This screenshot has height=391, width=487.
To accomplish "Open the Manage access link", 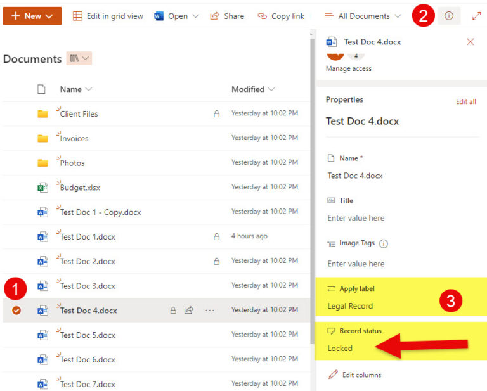I will point(349,68).
